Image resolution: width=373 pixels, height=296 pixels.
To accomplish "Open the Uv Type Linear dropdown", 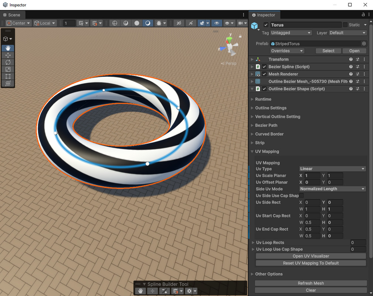I will click(x=332, y=169).
